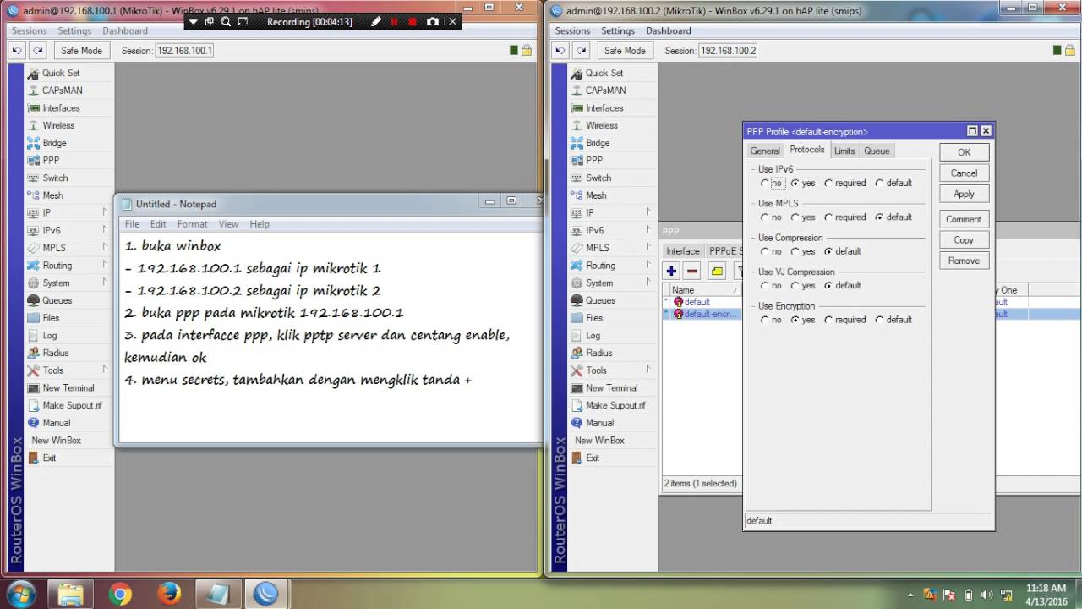Click OK in PPP Profile dialog
The height and width of the screenshot is (609, 1082).
965,152
